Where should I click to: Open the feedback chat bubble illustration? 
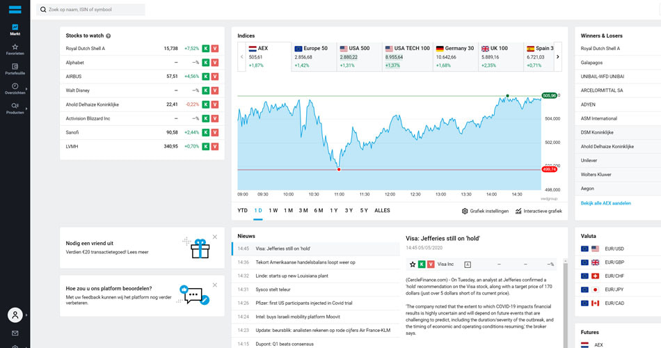pyautogui.click(x=194, y=295)
